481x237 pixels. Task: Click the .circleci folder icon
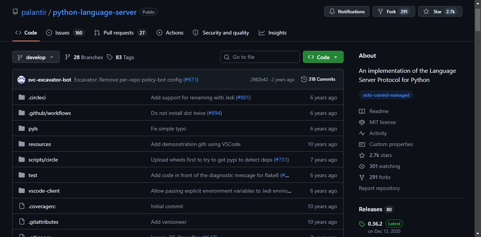point(22,97)
